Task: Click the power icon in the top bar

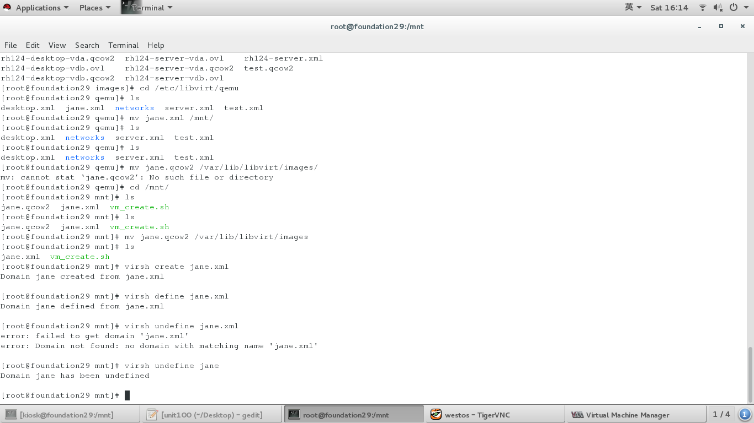Action: click(x=734, y=8)
